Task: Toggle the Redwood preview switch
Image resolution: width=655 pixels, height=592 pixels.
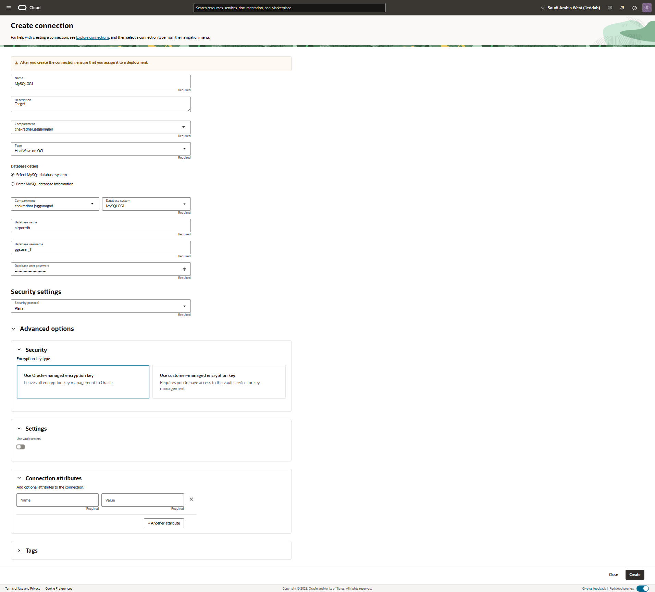Action: pos(642,589)
